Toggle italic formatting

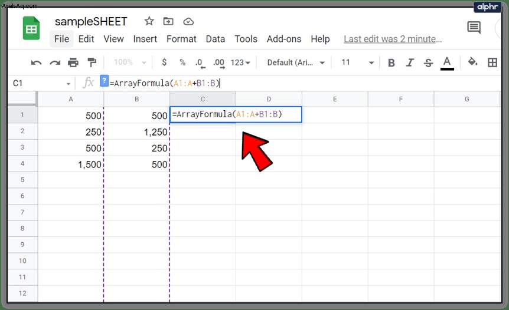[410, 62]
